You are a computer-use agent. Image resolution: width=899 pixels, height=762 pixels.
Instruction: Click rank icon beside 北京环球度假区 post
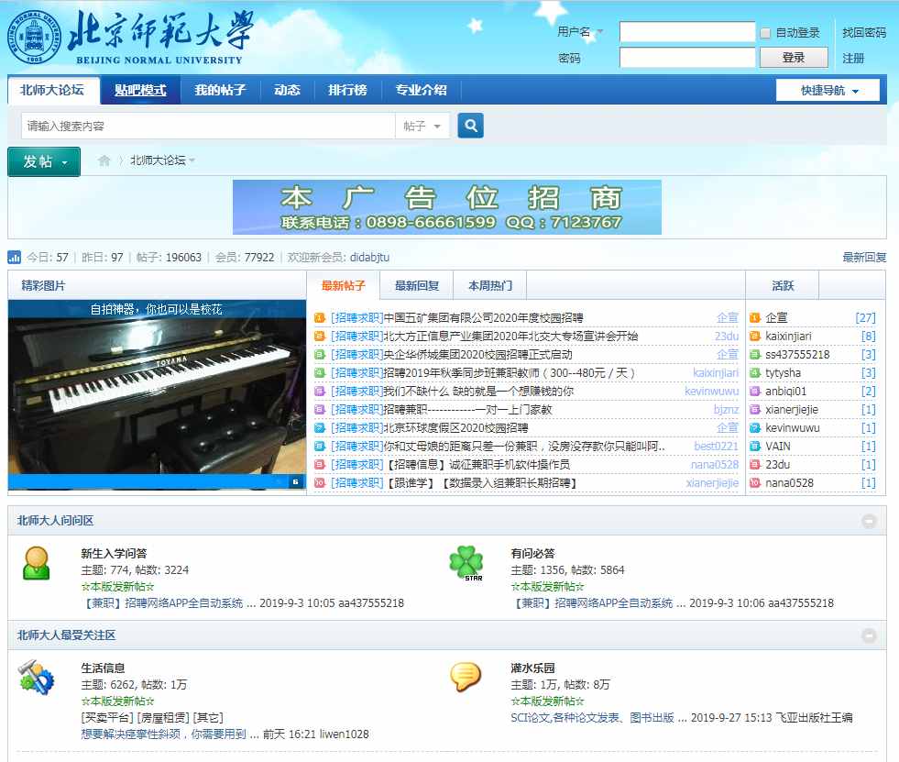pyautogui.click(x=320, y=428)
